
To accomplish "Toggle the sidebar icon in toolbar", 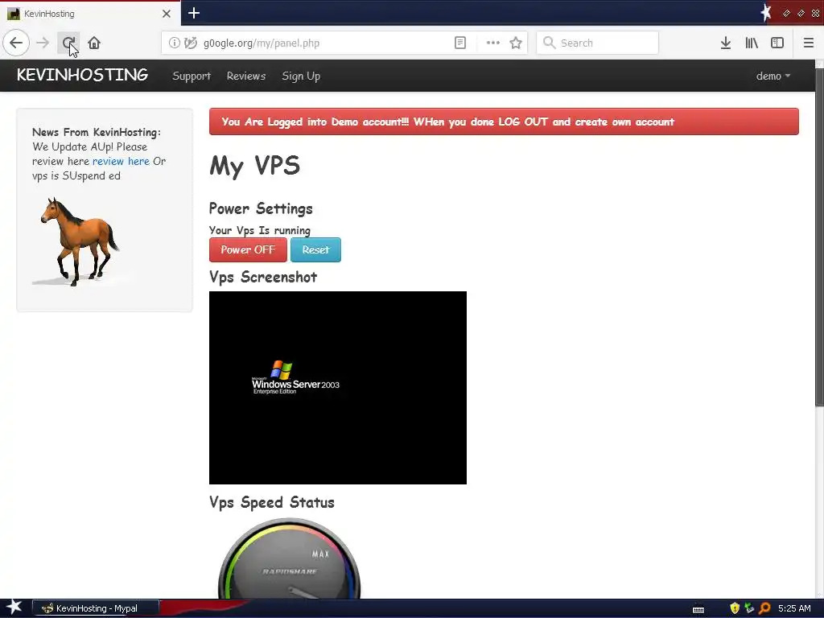I will (777, 43).
